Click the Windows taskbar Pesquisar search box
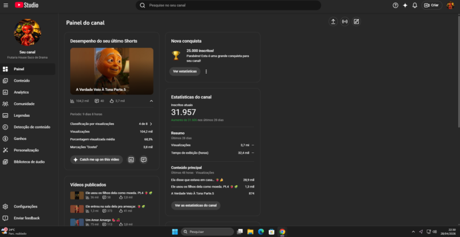Image resolution: width=460 pixels, height=237 pixels. point(207,232)
